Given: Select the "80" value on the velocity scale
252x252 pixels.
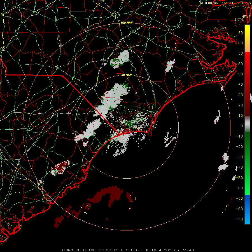Looking at the screenshot, I should coord(241,43).
